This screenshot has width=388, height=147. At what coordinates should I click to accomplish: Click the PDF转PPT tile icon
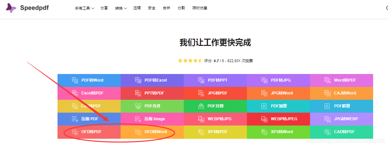[201, 80]
